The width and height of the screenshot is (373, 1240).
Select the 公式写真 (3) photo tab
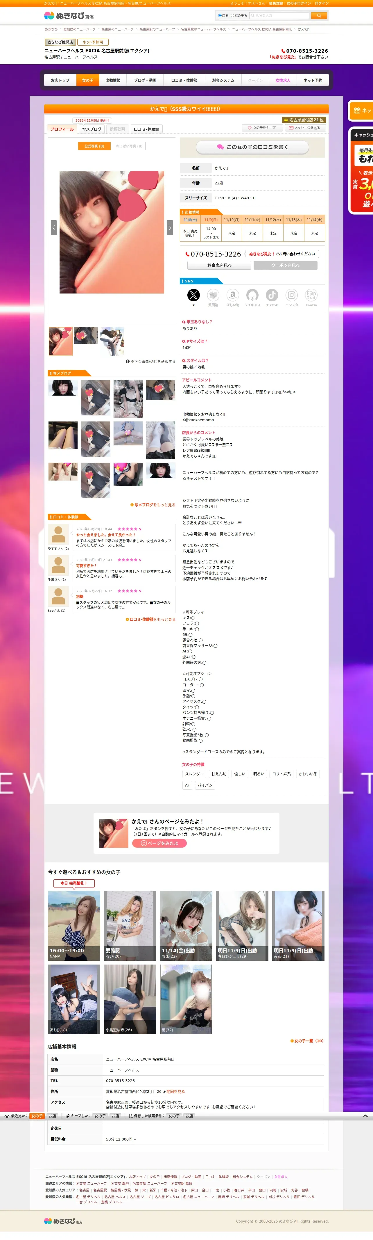[x=94, y=146]
